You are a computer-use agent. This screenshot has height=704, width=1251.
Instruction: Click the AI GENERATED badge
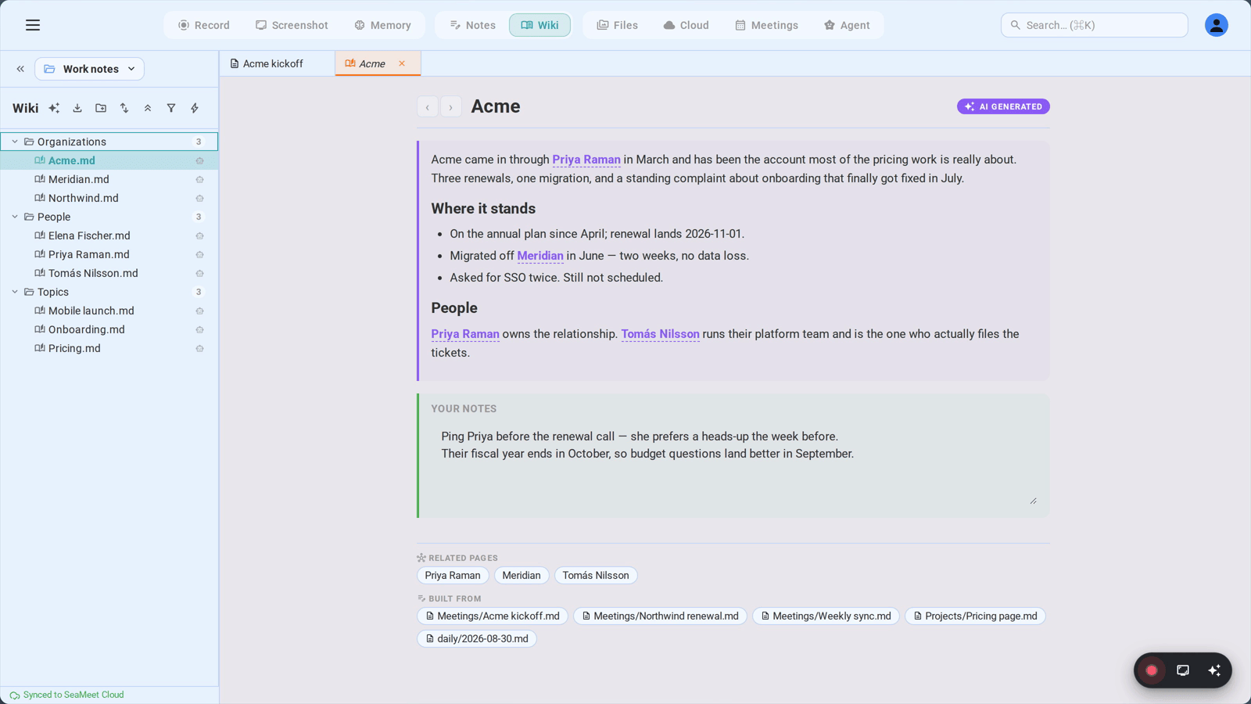click(1003, 106)
